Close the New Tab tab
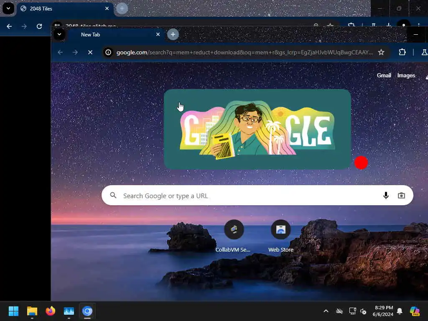This screenshot has height=321, width=428. pos(158,34)
